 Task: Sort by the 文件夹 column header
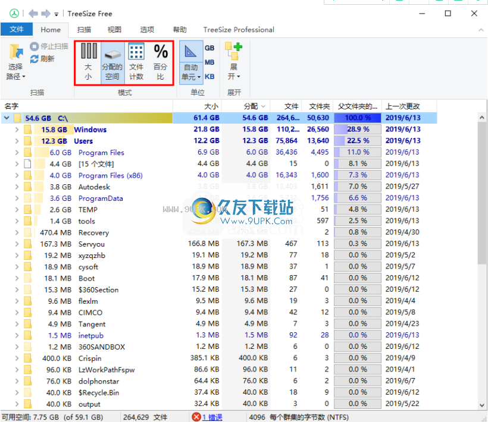(317, 106)
